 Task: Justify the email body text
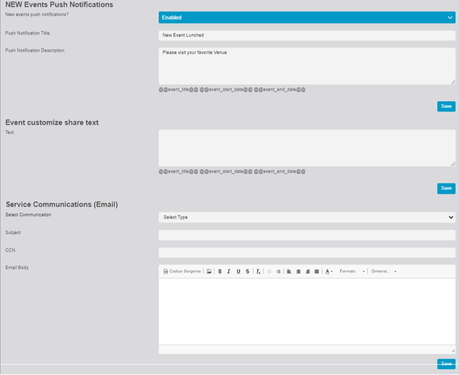pos(317,271)
